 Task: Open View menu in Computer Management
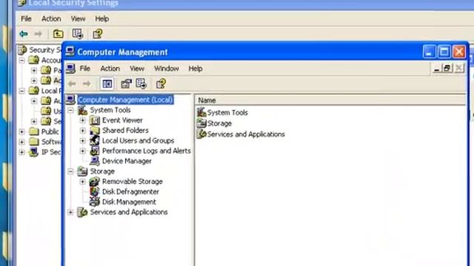pos(137,69)
